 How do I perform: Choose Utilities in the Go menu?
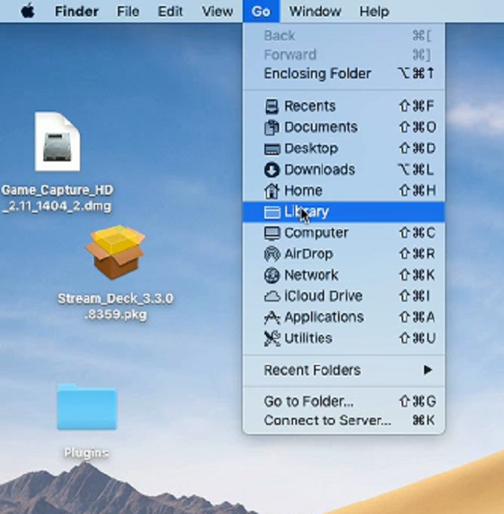343,338
